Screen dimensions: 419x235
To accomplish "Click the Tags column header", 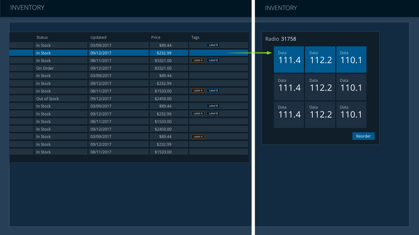I will click(195, 37).
